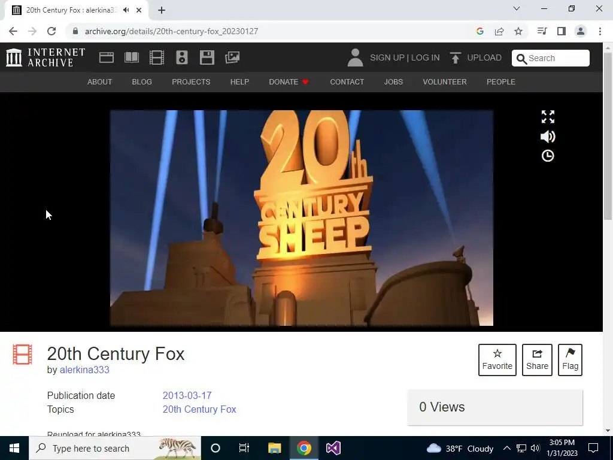The width and height of the screenshot is (613, 460).
Task: Open the ABOUT menu item
Action: click(x=100, y=81)
